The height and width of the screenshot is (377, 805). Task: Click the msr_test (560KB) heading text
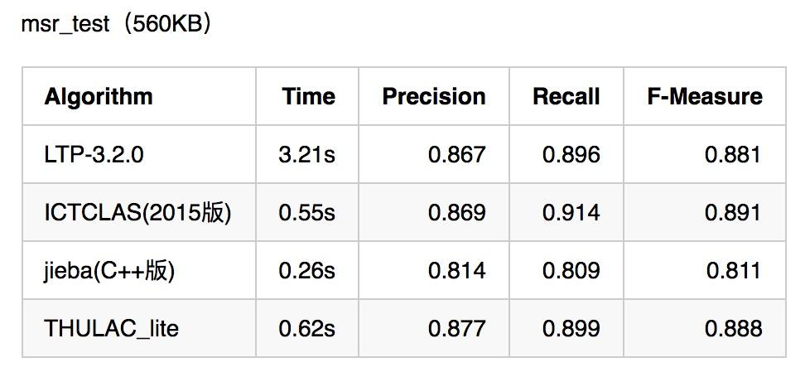(116, 24)
